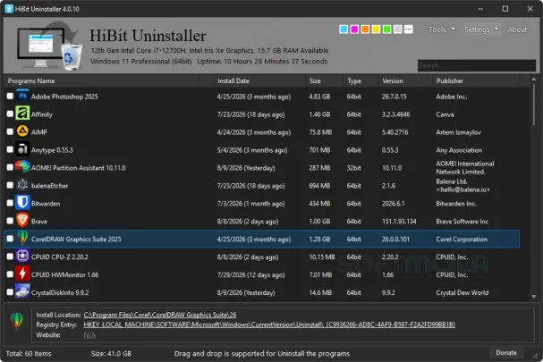Image resolution: width=543 pixels, height=362 pixels.
Task: Open the CorelDRAW install location link
Action: coord(160,315)
